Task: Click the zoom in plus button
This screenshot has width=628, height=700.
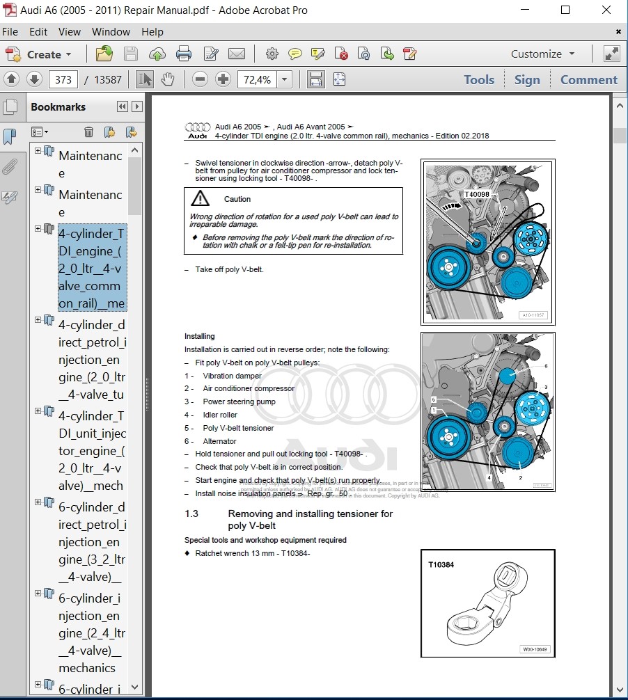Action: click(x=223, y=79)
